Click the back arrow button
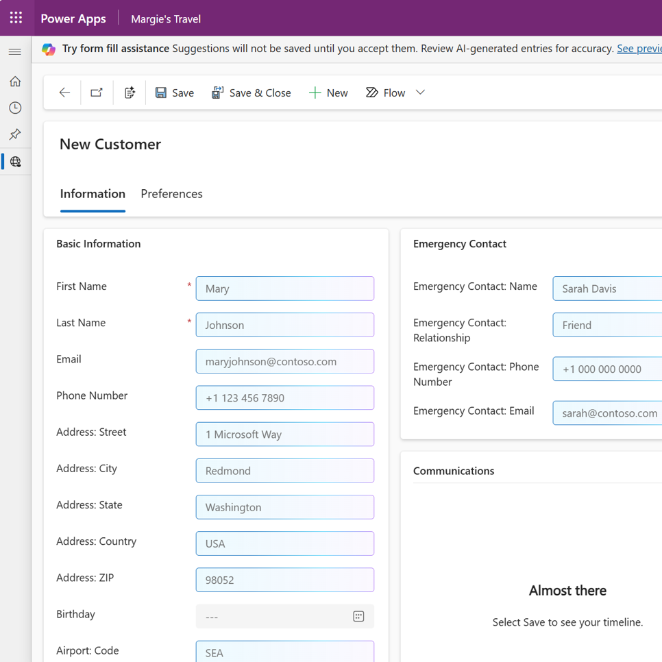This screenshot has height=662, width=662. tap(64, 93)
